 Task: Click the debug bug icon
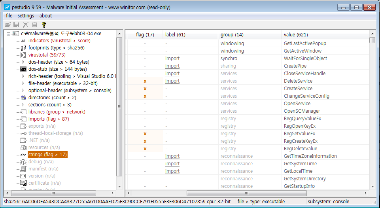(x=23, y=162)
